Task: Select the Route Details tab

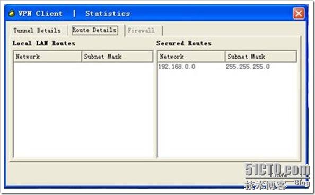Action: click(94, 31)
